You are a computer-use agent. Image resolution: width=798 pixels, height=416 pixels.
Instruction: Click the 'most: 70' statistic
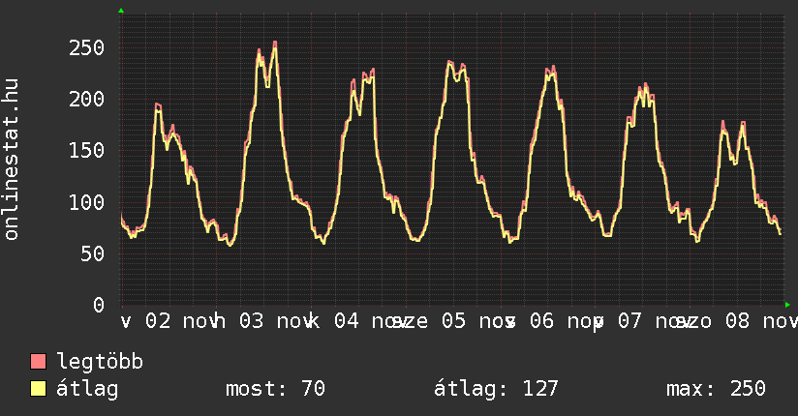(275, 389)
